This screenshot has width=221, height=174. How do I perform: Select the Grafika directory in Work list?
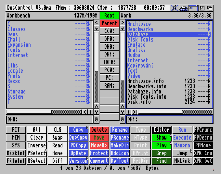coord(169,50)
